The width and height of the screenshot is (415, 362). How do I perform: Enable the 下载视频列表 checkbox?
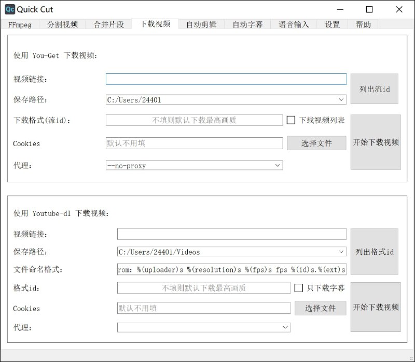(291, 120)
